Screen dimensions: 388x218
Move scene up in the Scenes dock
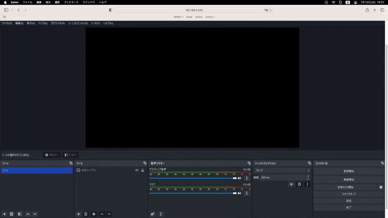click(x=28, y=214)
